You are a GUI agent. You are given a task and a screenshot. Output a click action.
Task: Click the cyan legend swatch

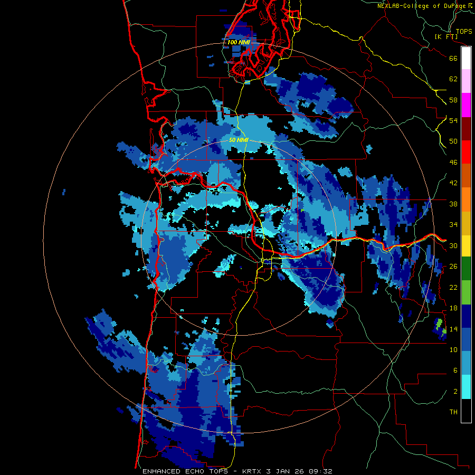[x=466, y=387]
